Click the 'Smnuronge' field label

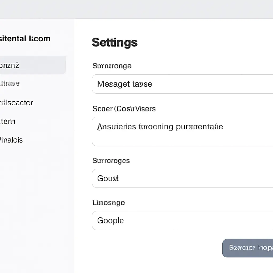112,66
